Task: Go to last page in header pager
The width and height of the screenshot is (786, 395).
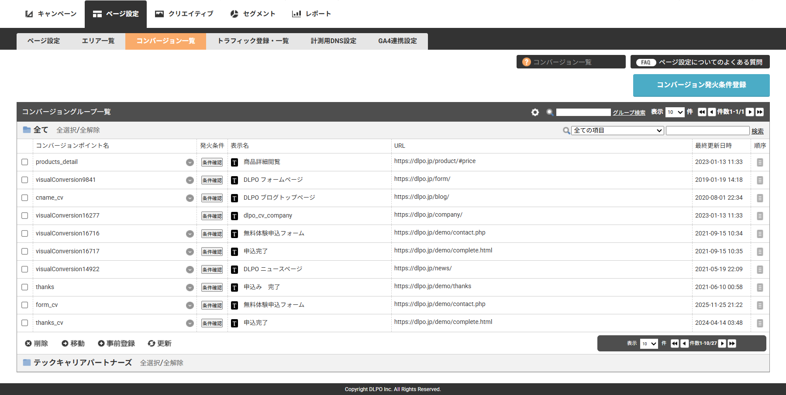Action: pyautogui.click(x=760, y=112)
